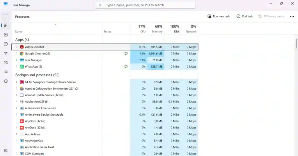
Task: Expand the Task Manager process row
Action: [x=17, y=60]
